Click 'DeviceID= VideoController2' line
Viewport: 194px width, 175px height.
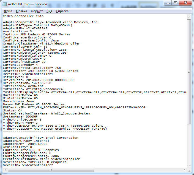tap(28, 165)
